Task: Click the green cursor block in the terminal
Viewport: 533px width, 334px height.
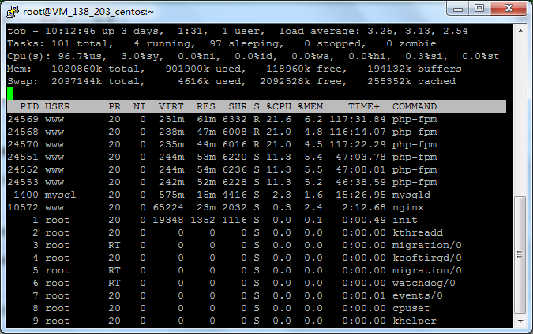Action: tap(10, 94)
